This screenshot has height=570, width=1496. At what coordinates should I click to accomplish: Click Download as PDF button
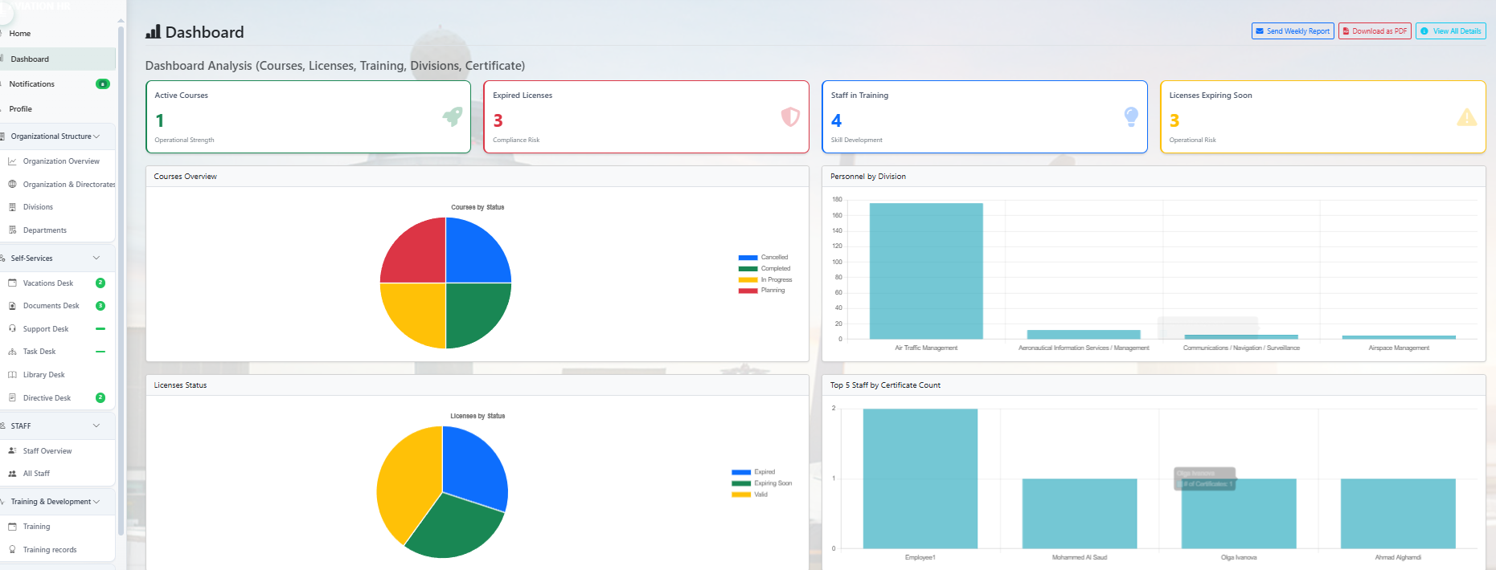(x=1374, y=31)
